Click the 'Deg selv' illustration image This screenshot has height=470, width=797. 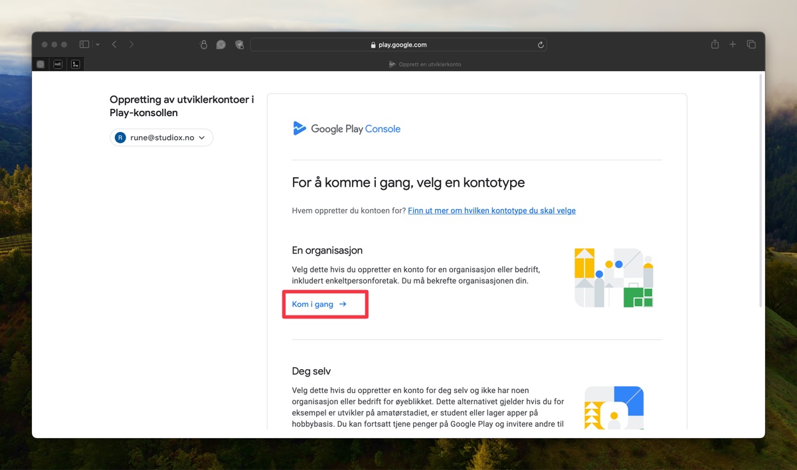pos(614,408)
